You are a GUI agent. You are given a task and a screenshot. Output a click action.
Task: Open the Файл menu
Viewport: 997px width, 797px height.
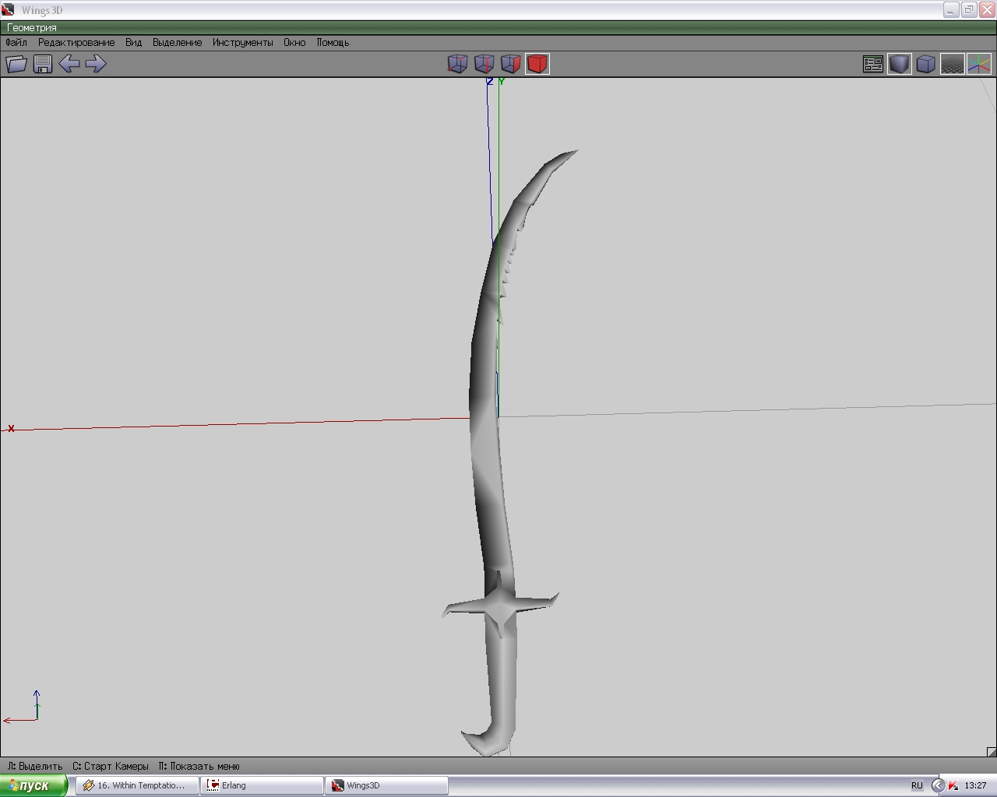coord(16,43)
